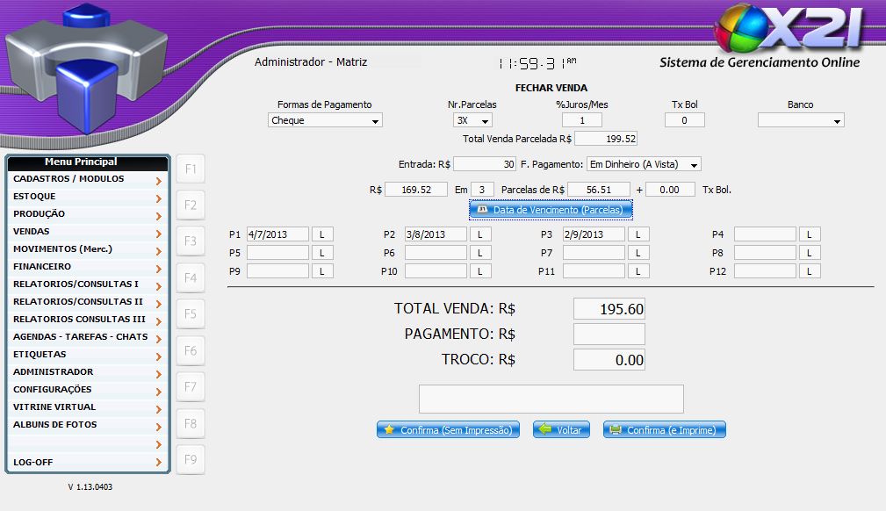Screen dimensions: 886x511
Task: Expand the VENDAS menu arrow
Action: coord(158,234)
